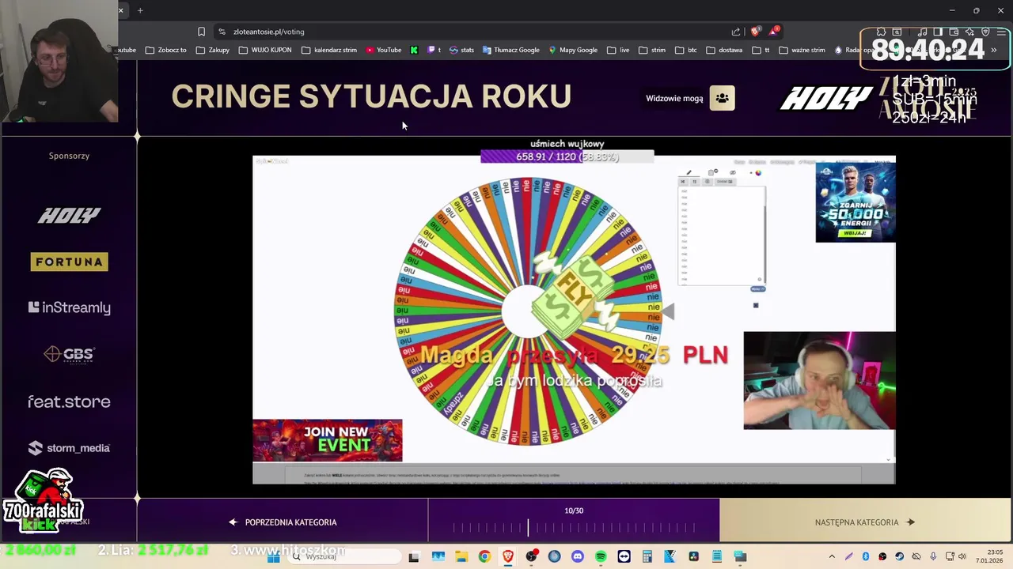Click the Steam tray icon
The height and width of the screenshot is (569, 1013).
[899, 556]
